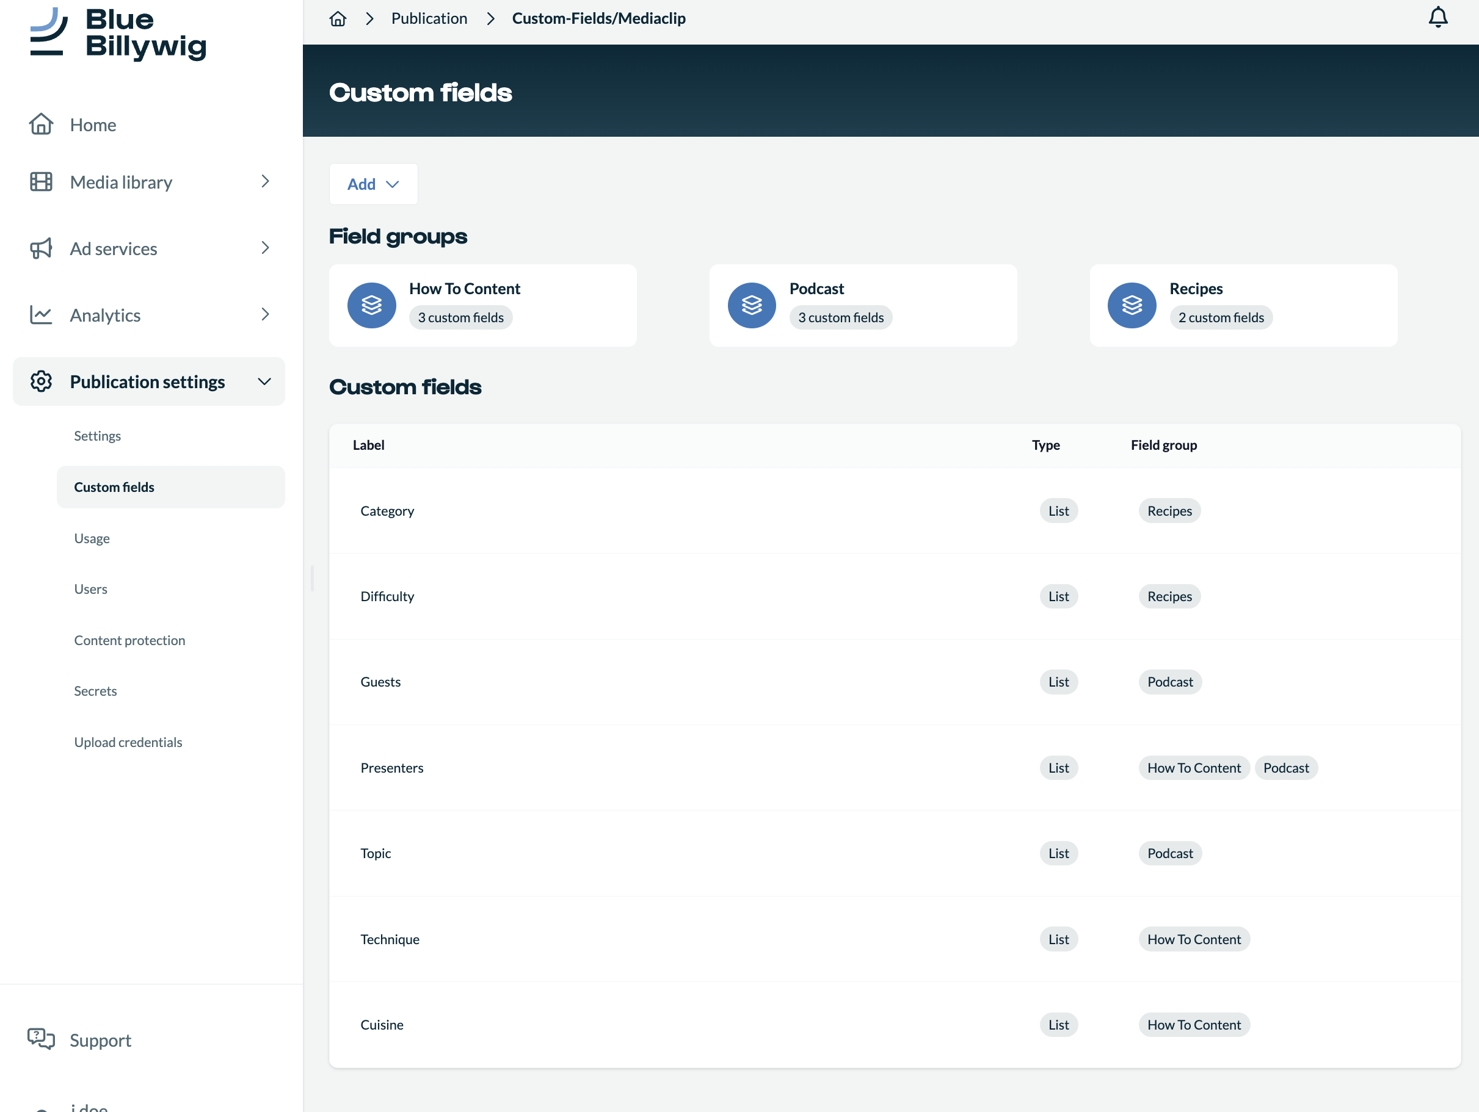Click the breadcrumb home icon
1479x1112 pixels.
click(338, 19)
